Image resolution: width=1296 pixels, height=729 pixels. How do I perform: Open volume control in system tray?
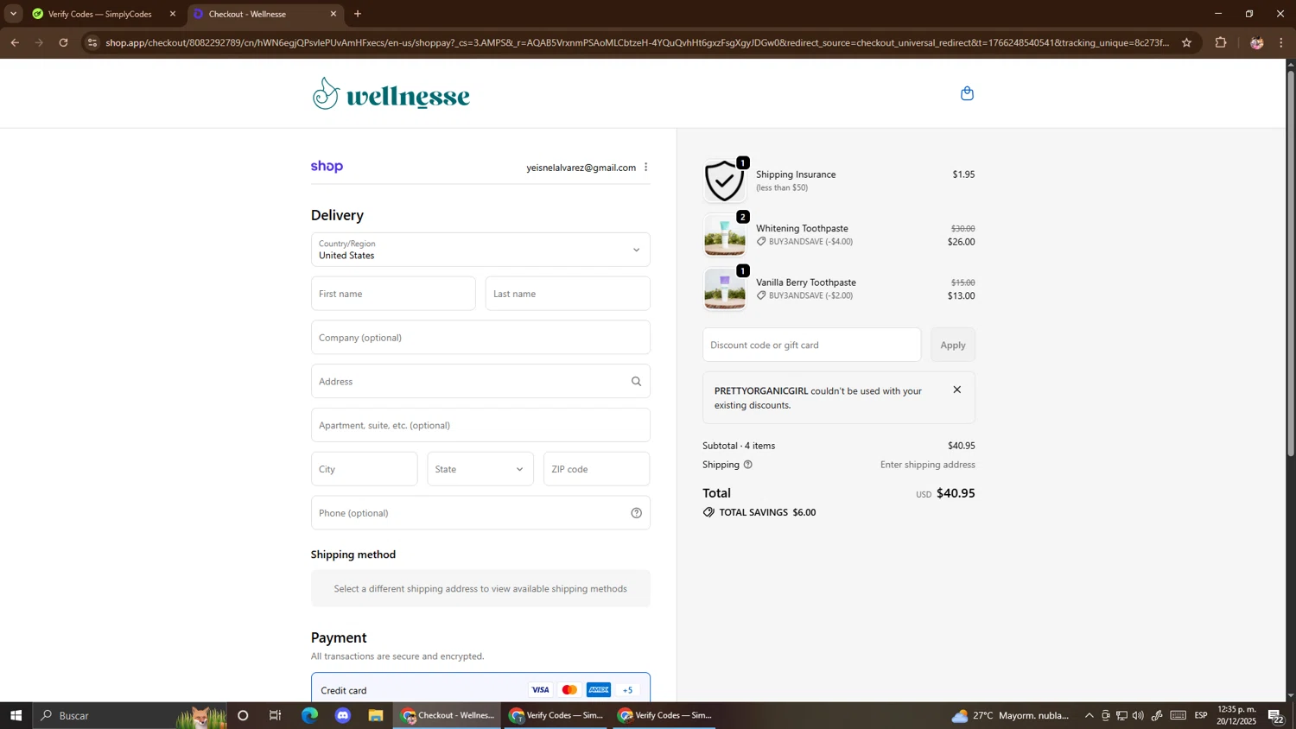(x=1138, y=715)
